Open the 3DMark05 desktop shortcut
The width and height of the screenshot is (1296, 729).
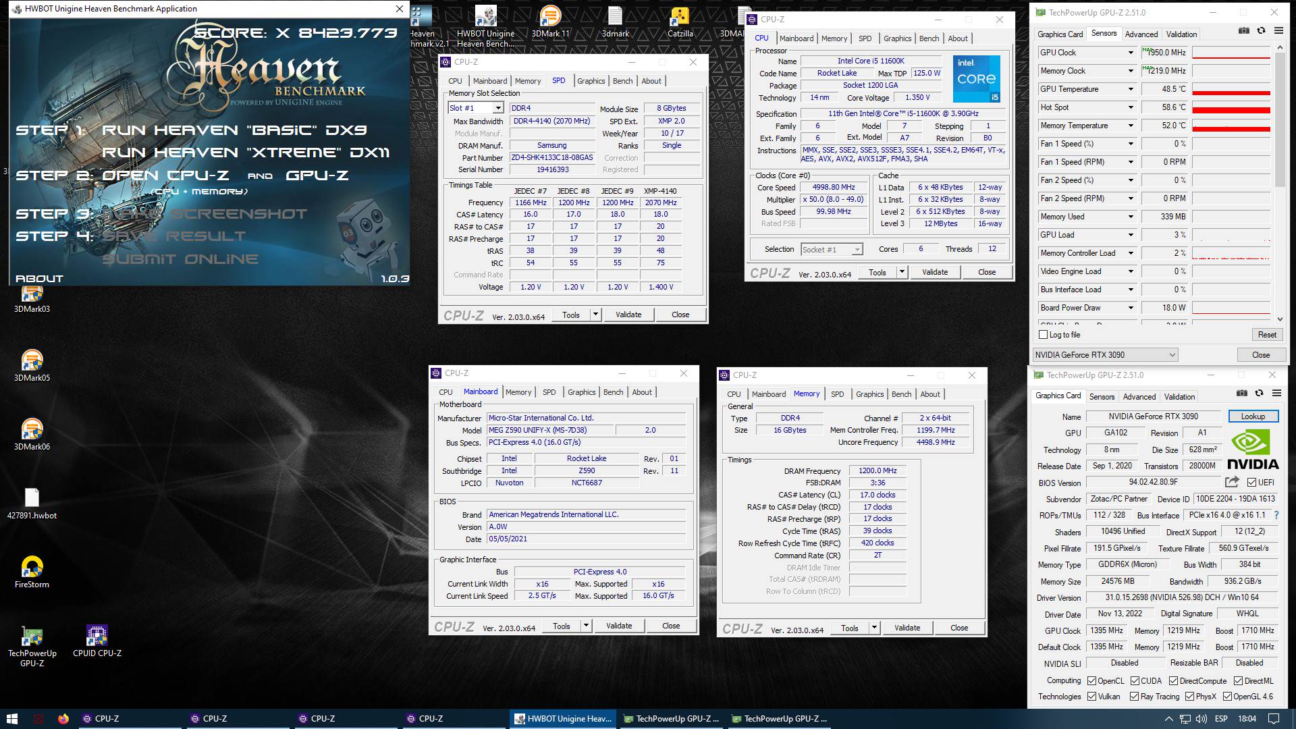32,365
